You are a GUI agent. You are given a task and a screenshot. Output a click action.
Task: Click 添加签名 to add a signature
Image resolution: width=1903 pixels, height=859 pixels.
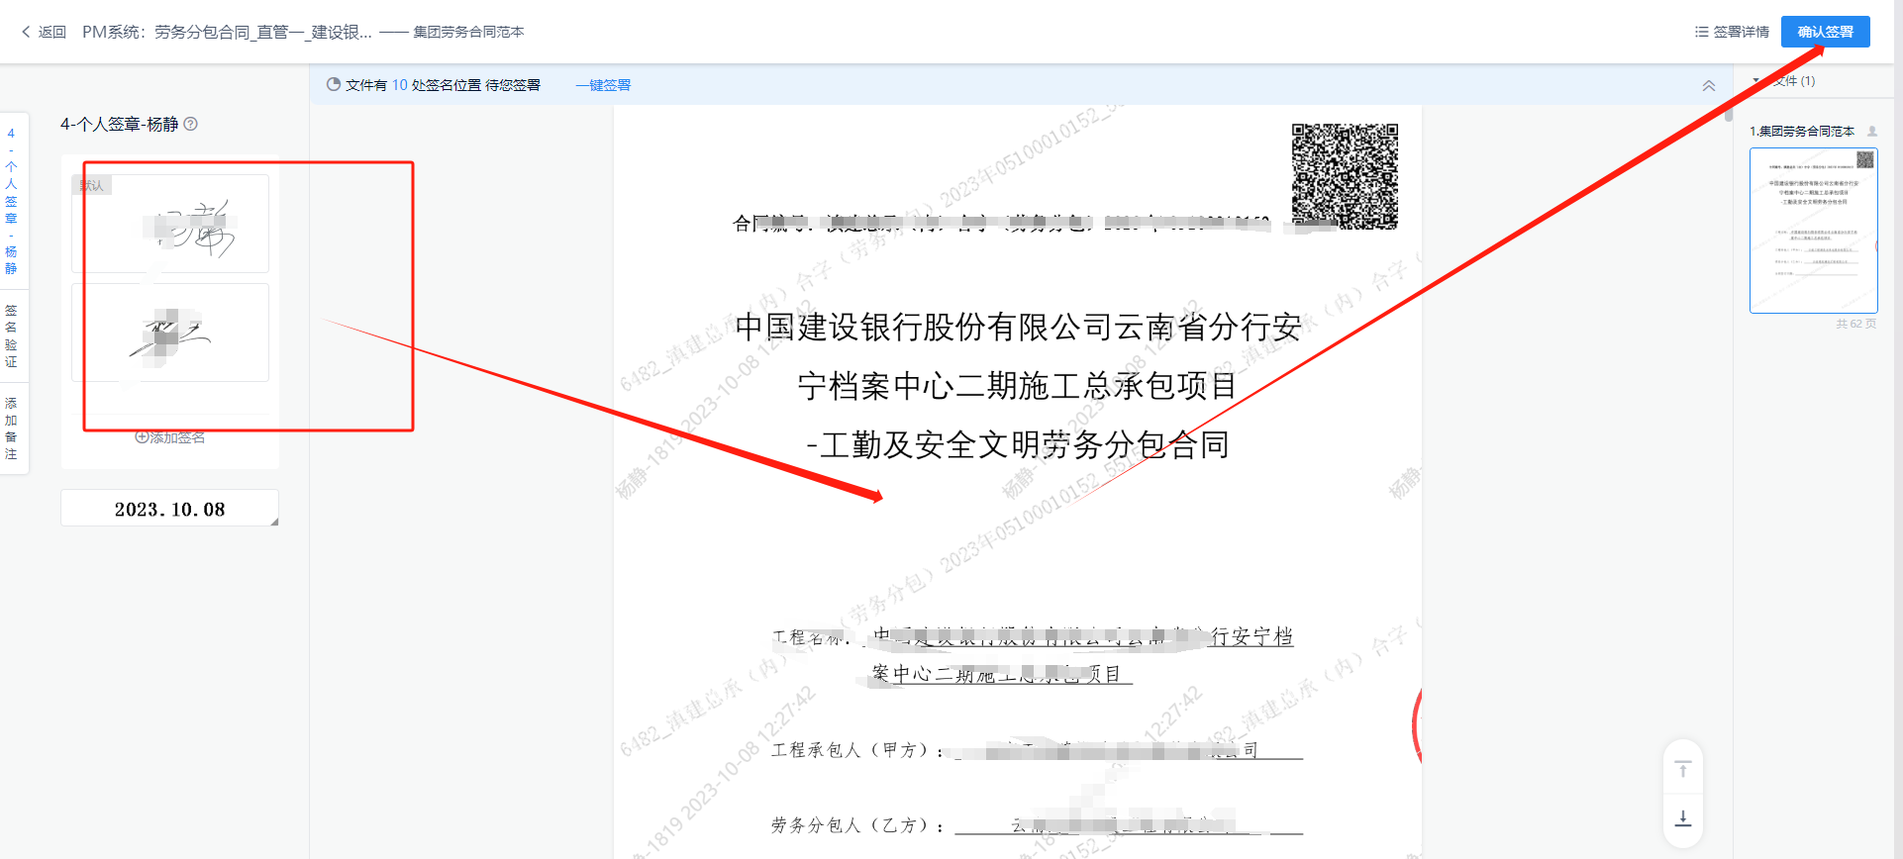[170, 437]
